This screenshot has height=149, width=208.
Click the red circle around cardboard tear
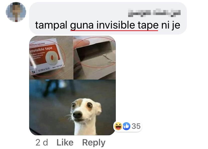[x=95, y=52]
